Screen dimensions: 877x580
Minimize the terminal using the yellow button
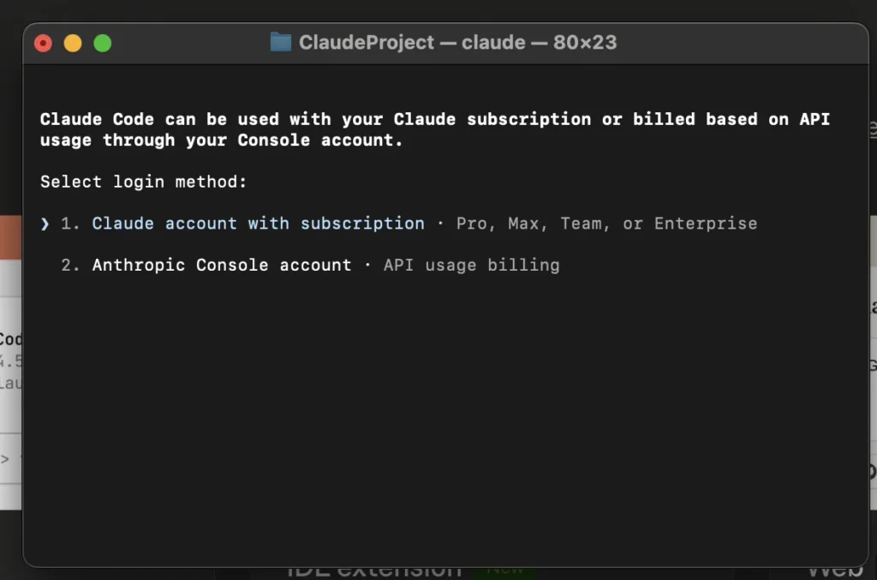click(73, 43)
